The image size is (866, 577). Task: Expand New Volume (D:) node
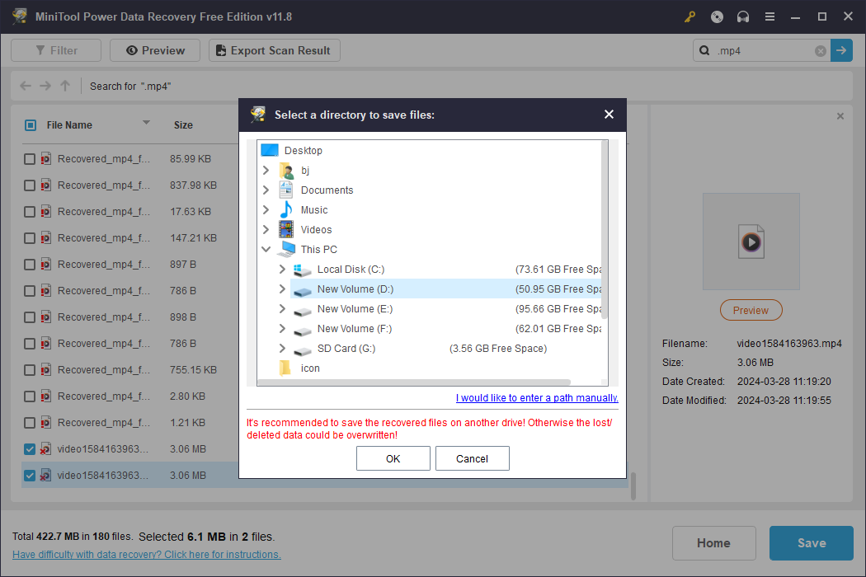[282, 288]
